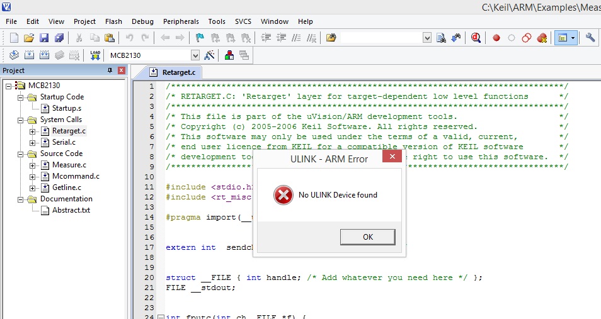Pin the Project panel with pushpin icon

click(110, 70)
